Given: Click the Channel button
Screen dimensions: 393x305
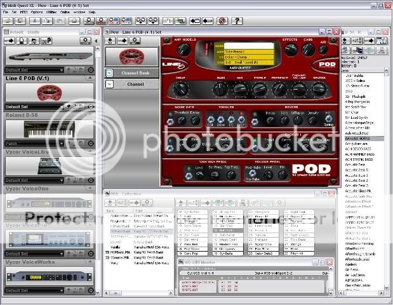Looking at the screenshot, I should pyautogui.click(x=132, y=84).
